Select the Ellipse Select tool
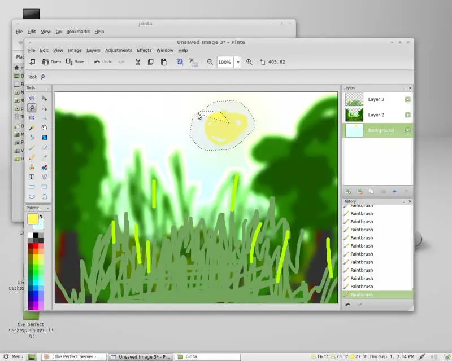This screenshot has height=361, width=452. tap(32, 118)
